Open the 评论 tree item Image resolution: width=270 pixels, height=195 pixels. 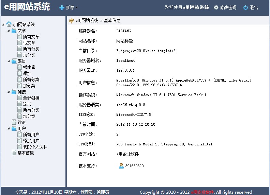click(x=21, y=122)
